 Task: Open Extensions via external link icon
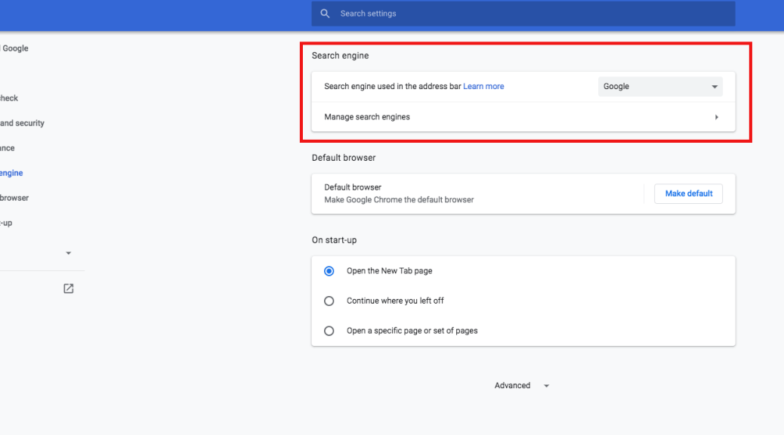[69, 288]
